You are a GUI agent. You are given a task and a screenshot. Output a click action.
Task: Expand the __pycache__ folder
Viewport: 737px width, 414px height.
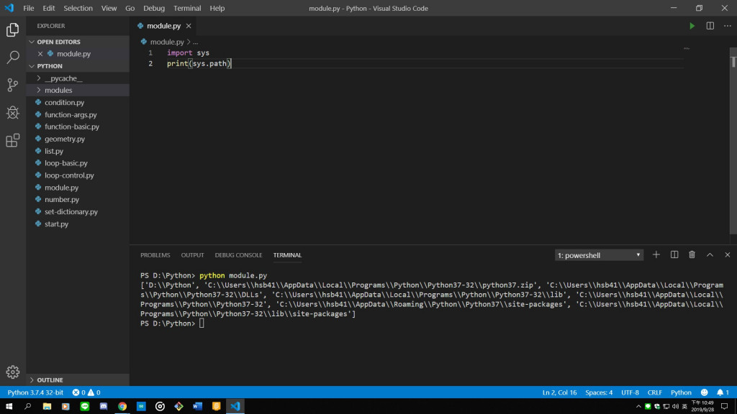(78, 78)
